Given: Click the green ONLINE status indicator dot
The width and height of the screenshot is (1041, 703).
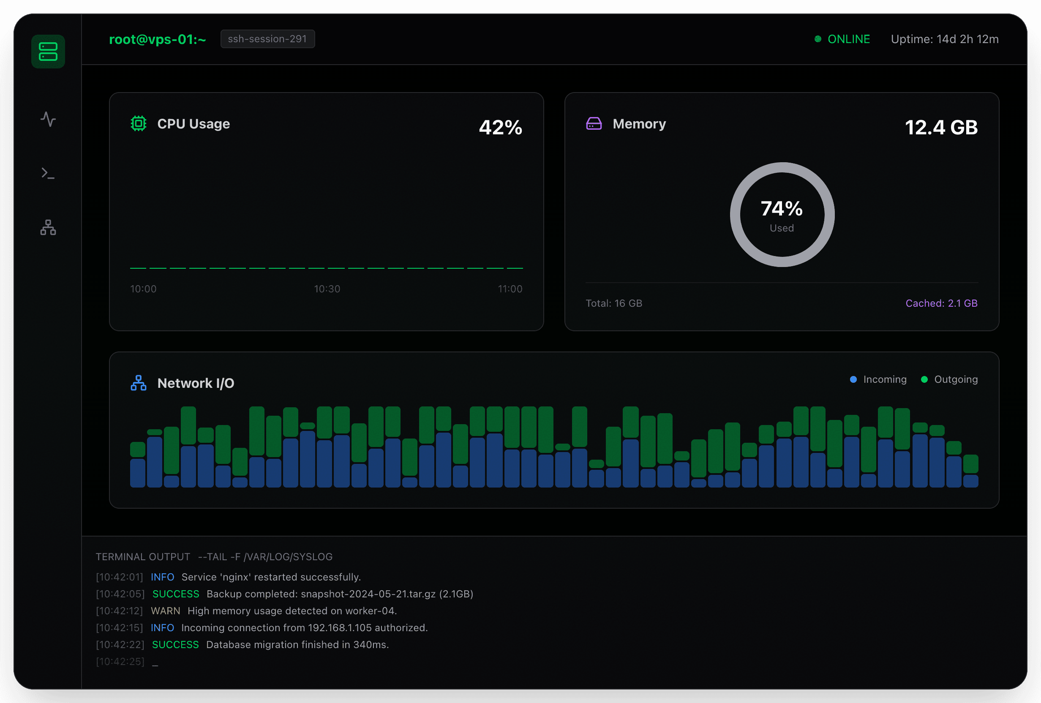Looking at the screenshot, I should click(x=819, y=38).
